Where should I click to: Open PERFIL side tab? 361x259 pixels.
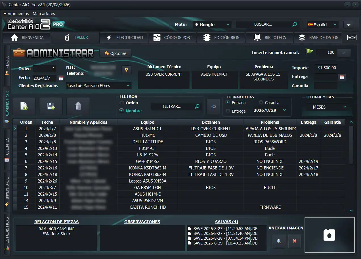tap(7, 65)
